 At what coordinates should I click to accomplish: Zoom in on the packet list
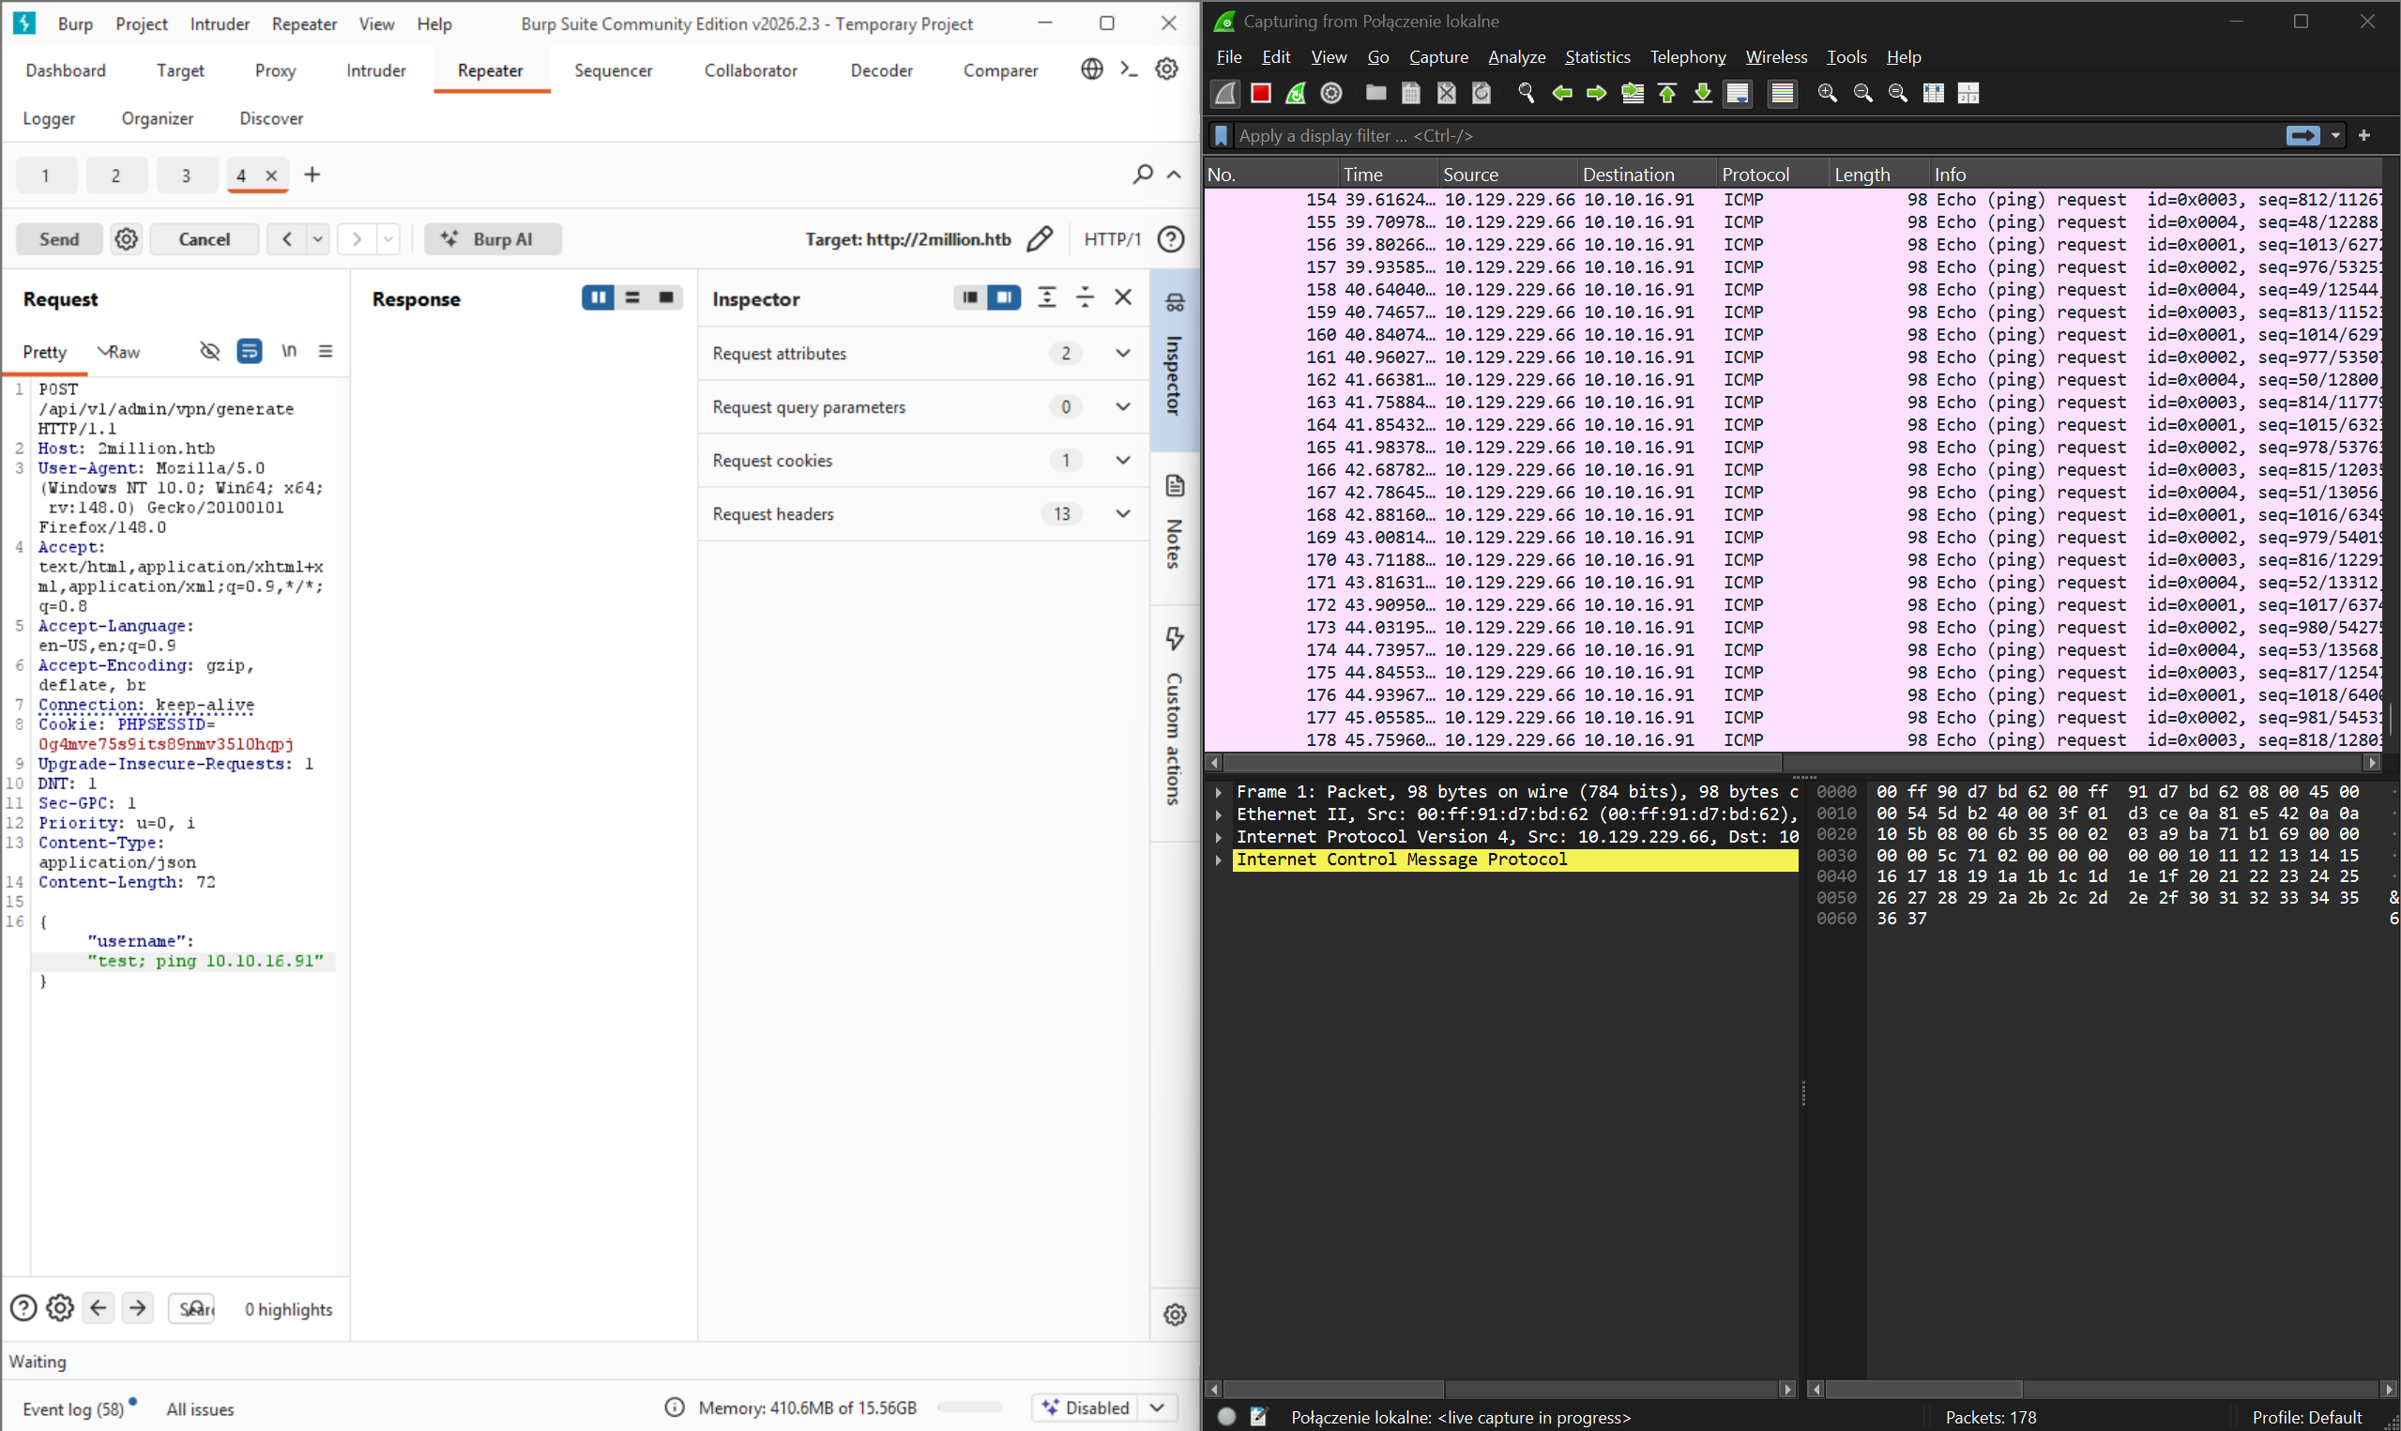tap(1828, 94)
